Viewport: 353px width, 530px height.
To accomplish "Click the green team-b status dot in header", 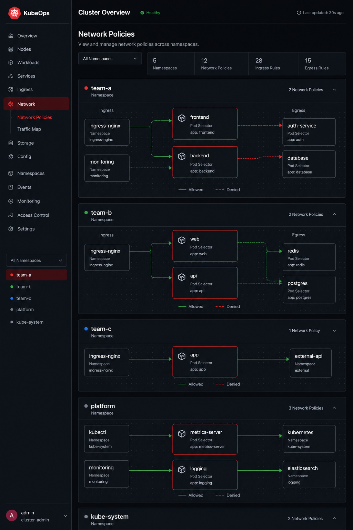I will tap(86, 213).
